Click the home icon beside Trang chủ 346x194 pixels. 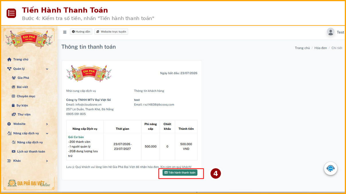(x=9, y=59)
